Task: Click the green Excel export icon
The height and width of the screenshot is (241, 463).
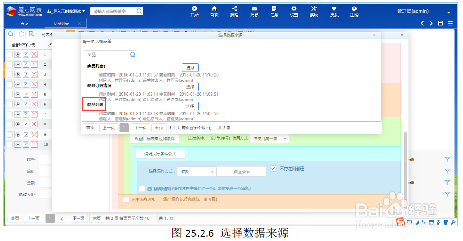Action: pos(31,34)
